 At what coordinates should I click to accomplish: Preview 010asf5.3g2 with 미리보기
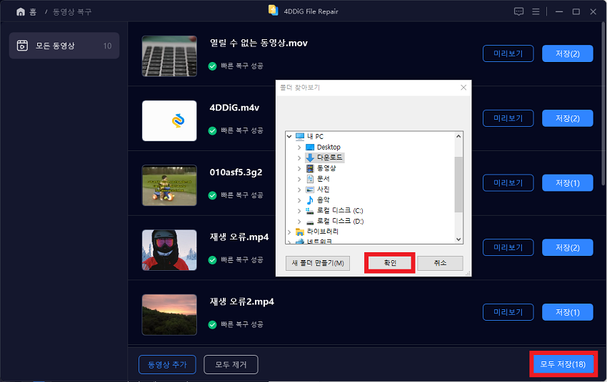click(508, 182)
